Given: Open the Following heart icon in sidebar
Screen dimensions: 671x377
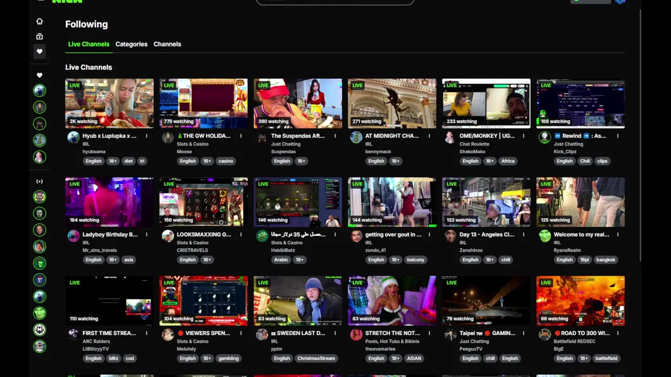Looking at the screenshot, I should coord(39,51).
